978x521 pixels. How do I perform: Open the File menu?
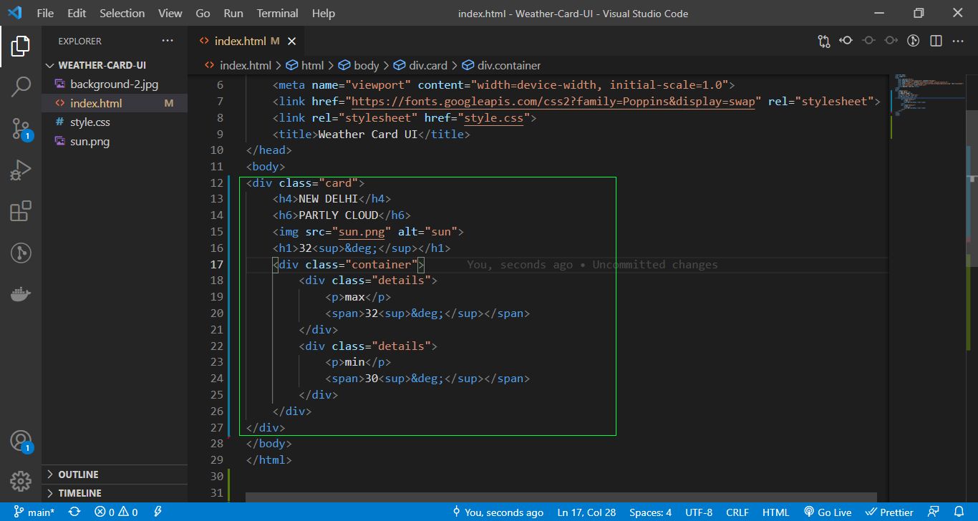44,14
